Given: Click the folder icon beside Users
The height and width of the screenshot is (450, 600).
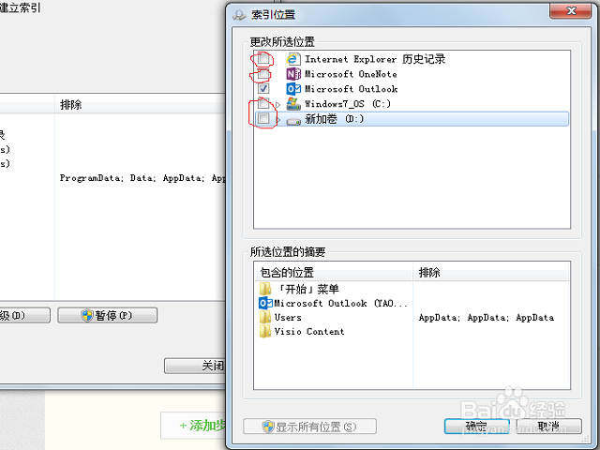Looking at the screenshot, I should coord(265,317).
